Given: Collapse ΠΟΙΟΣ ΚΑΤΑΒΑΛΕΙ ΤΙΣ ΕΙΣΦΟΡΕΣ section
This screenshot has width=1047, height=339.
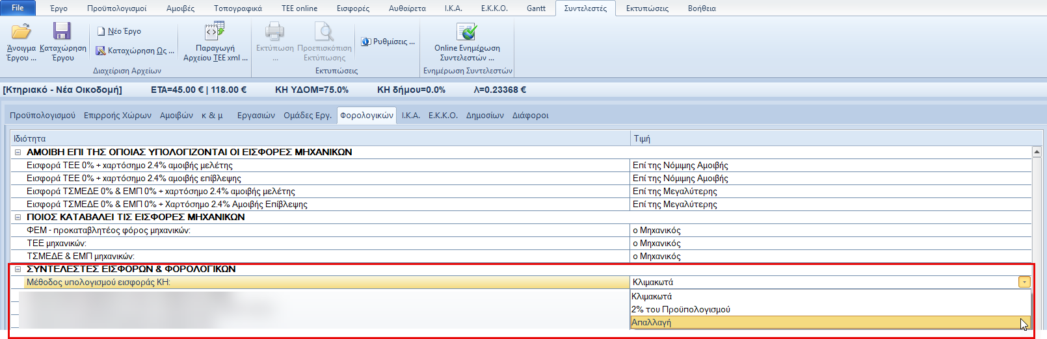Looking at the screenshot, I should click(18, 218).
